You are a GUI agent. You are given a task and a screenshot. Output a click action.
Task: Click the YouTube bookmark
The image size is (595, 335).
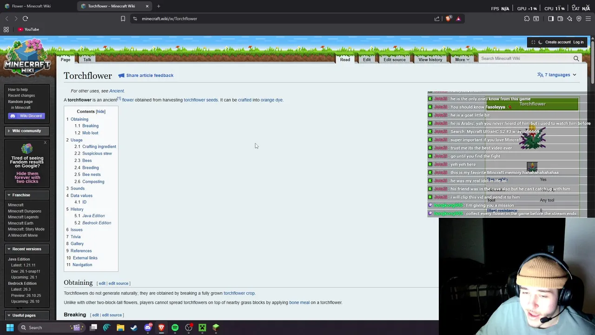(28, 29)
